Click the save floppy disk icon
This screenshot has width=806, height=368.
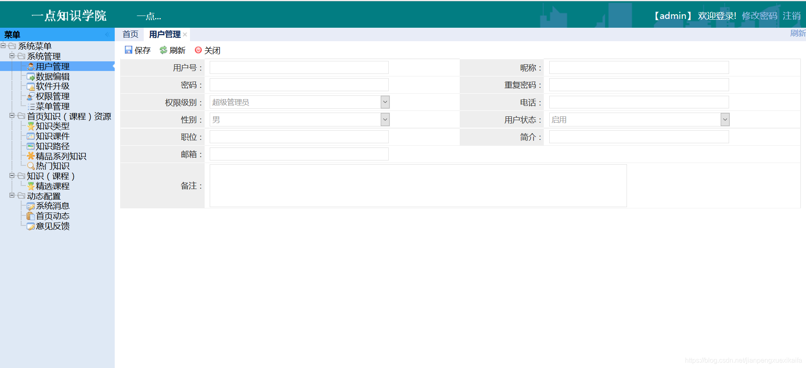[129, 50]
